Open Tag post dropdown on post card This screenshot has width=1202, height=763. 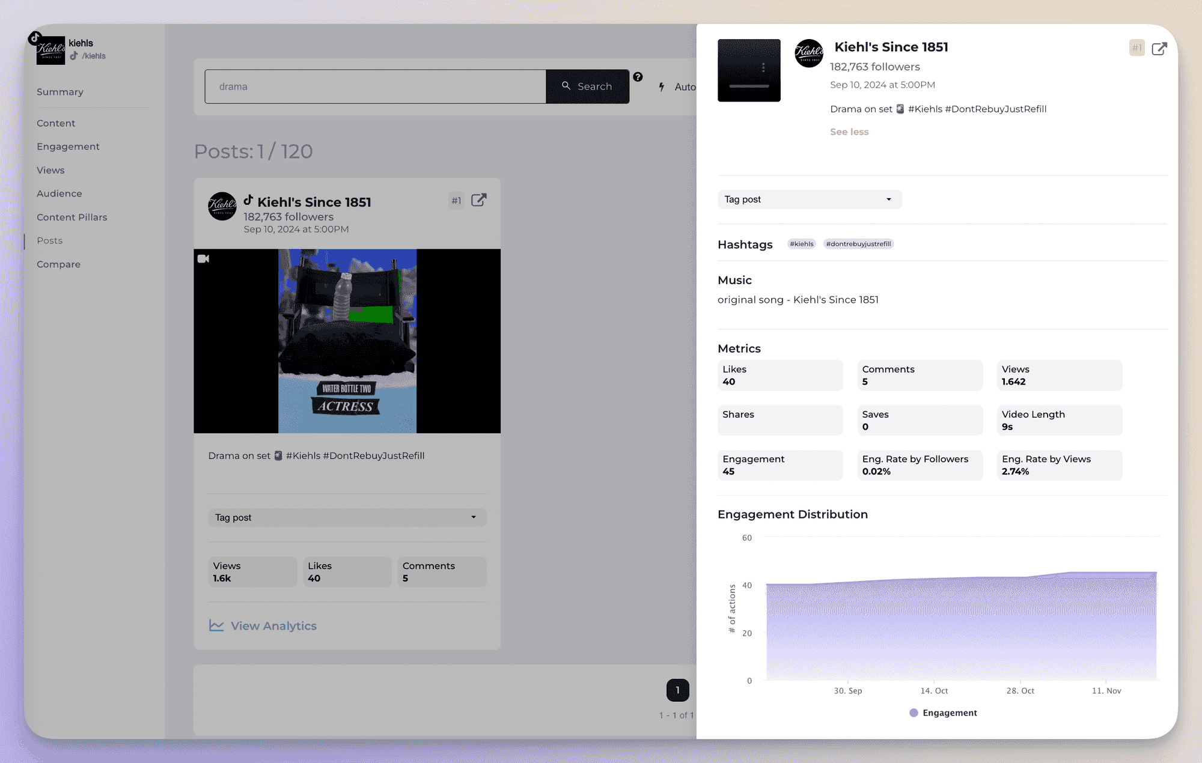(x=347, y=517)
